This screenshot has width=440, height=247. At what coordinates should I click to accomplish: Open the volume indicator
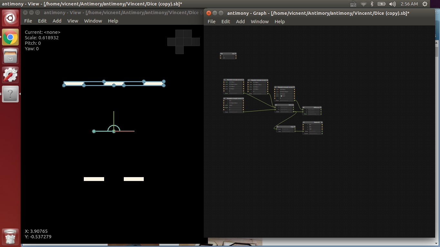pos(392,4)
